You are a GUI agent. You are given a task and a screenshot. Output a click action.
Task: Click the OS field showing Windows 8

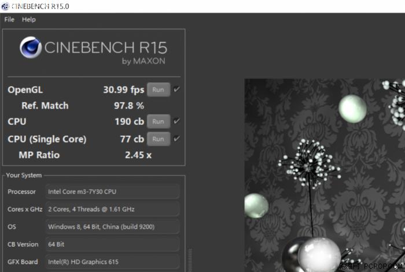[112, 226]
